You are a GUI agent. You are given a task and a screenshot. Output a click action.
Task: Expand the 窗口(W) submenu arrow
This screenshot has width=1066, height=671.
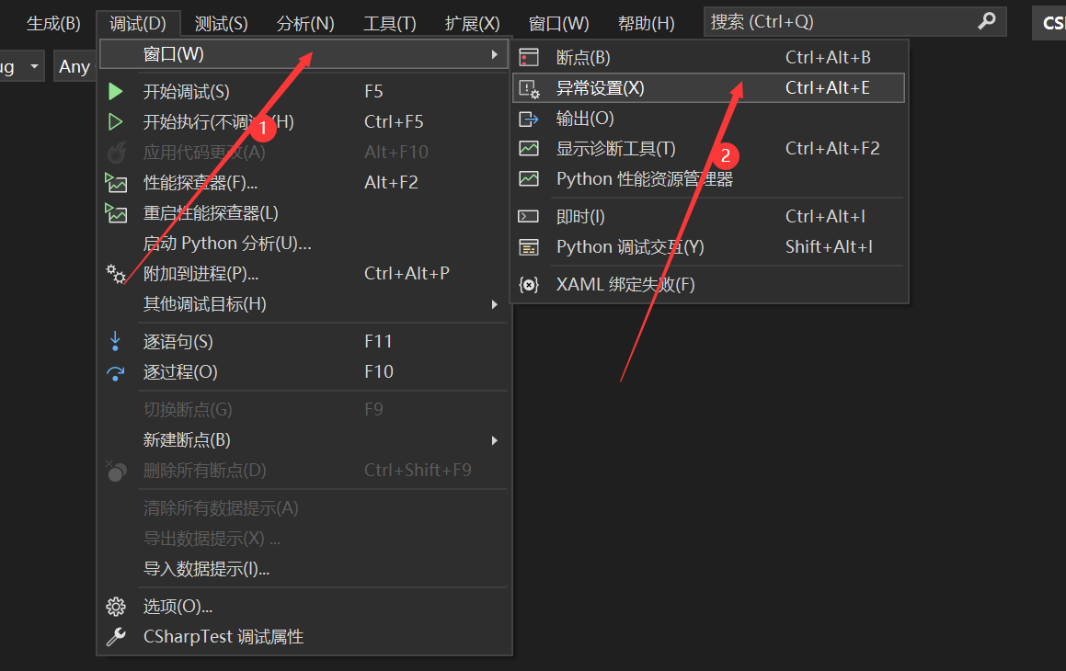(x=494, y=54)
